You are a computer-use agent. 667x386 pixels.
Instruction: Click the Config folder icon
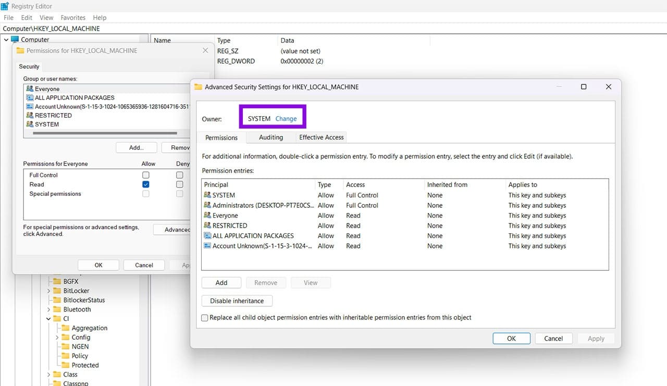coord(66,338)
